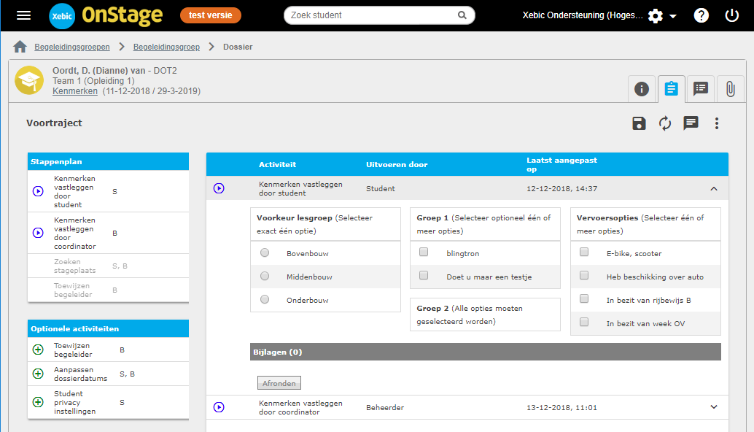Click the student graduation cap avatar
Image resolution: width=754 pixels, height=432 pixels.
[x=29, y=80]
